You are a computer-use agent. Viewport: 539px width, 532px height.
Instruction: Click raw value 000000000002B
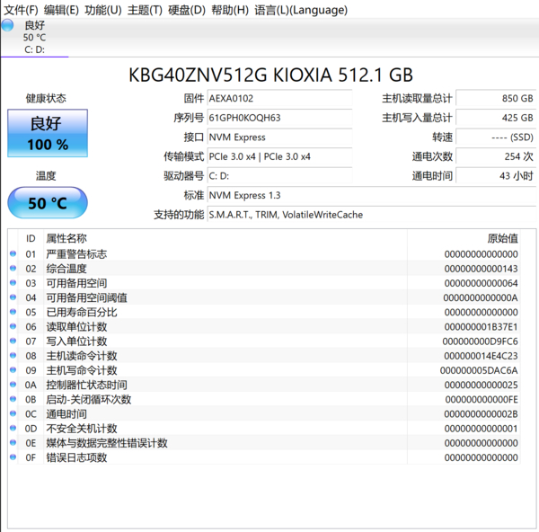[481, 413]
